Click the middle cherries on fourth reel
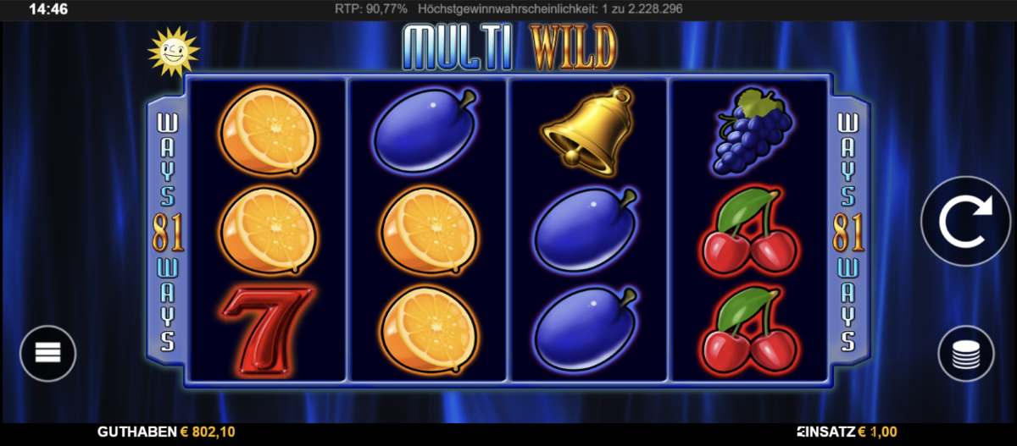This screenshot has width=1017, height=446. [749, 231]
